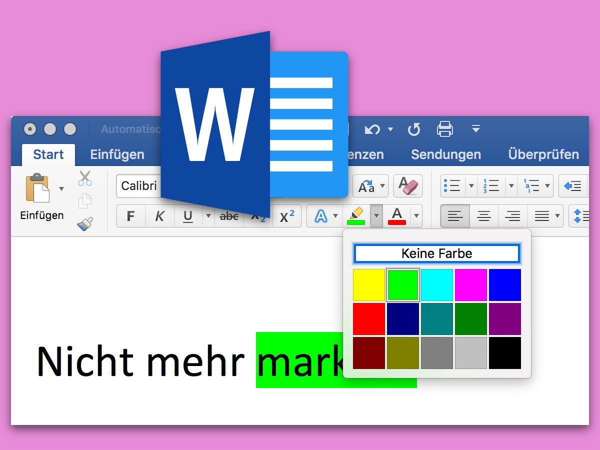Open numbered list dropdown arrow

pyautogui.click(x=511, y=186)
